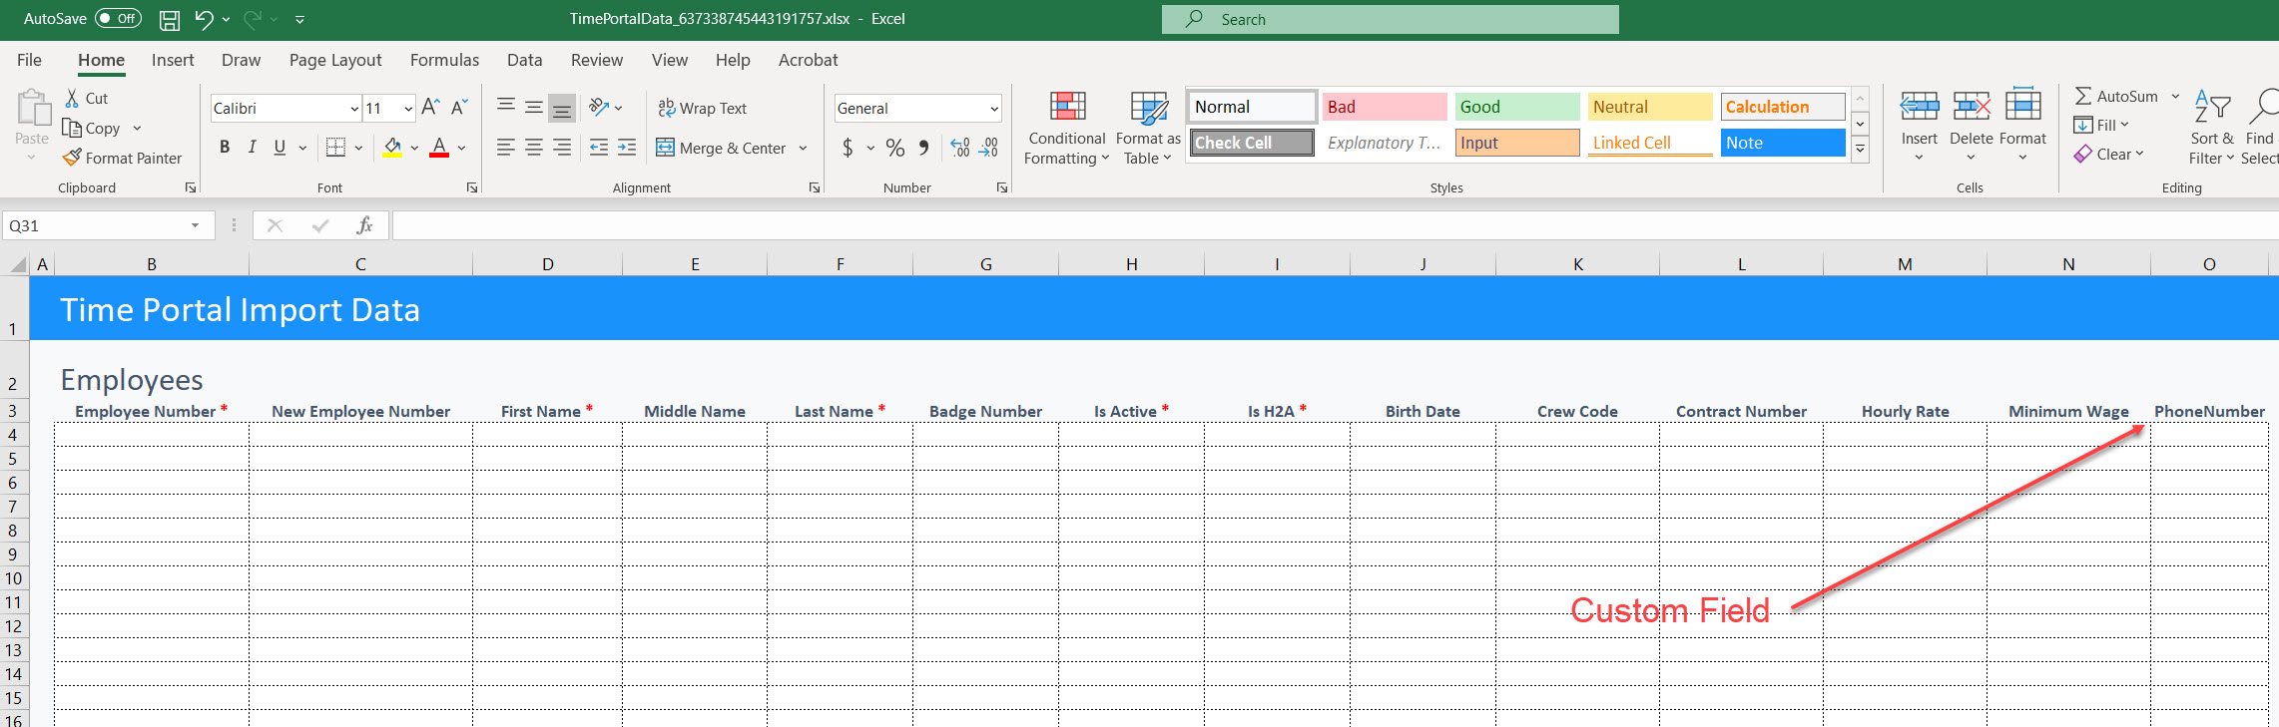Toggle Underline formatting
The width and height of the screenshot is (2279, 727).
(280, 148)
